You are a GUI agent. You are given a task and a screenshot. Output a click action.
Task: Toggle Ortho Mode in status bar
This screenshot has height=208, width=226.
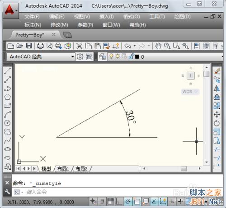click(119, 201)
